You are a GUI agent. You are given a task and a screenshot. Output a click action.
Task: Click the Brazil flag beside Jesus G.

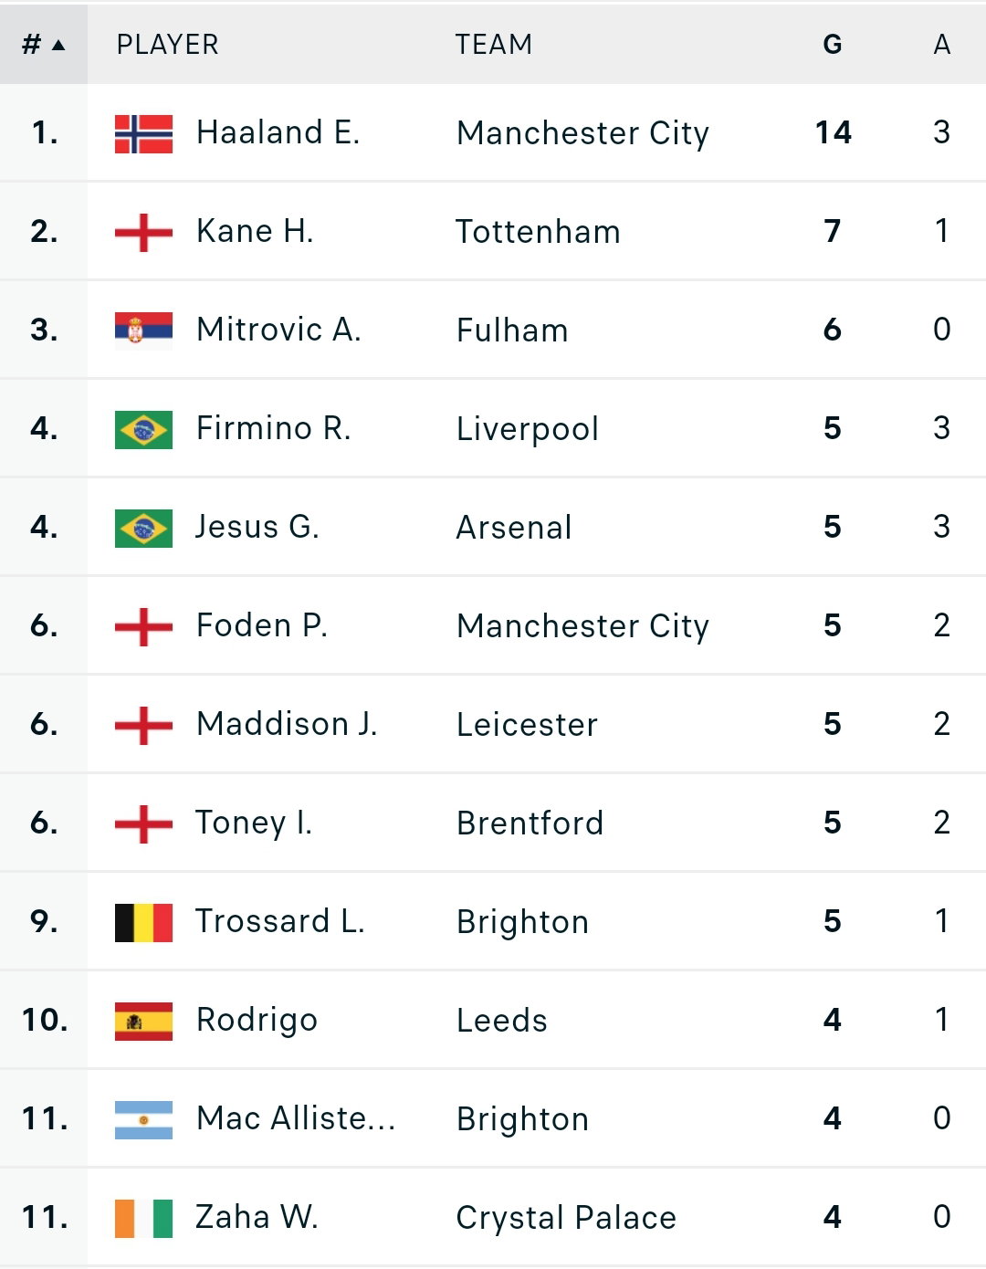[x=143, y=528]
